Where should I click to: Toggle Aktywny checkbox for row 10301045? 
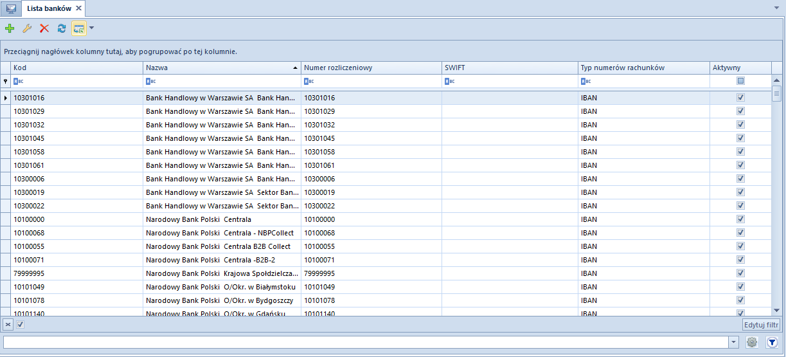click(740, 138)
